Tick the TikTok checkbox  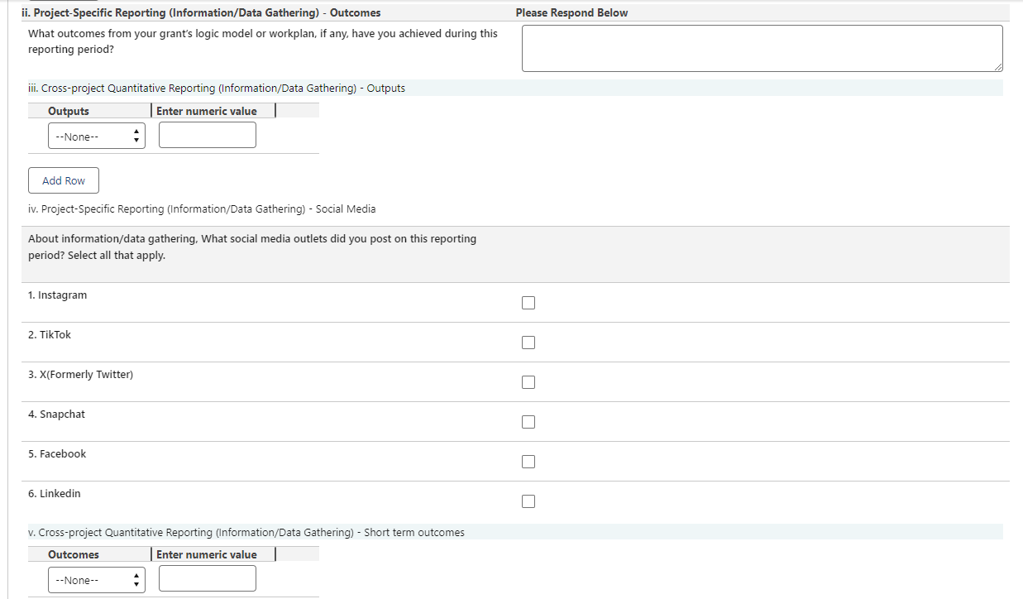click(528, 343)
